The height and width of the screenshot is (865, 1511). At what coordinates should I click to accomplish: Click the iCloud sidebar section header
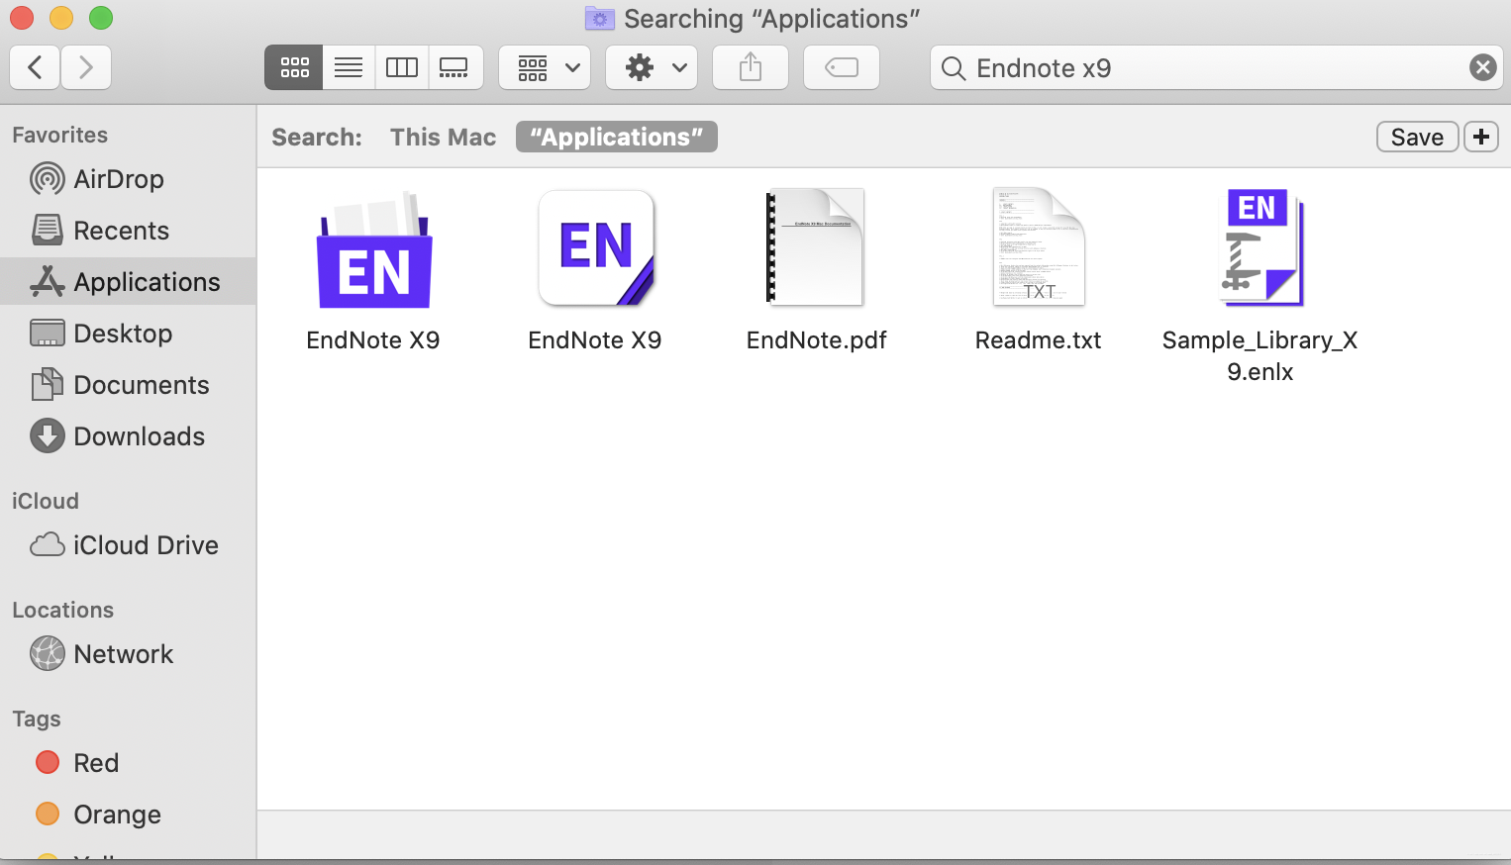point(45,501)
